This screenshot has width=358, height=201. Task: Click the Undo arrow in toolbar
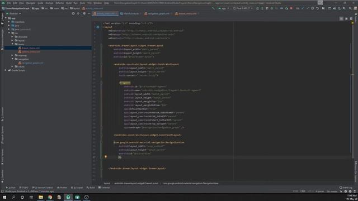[317, 8]
